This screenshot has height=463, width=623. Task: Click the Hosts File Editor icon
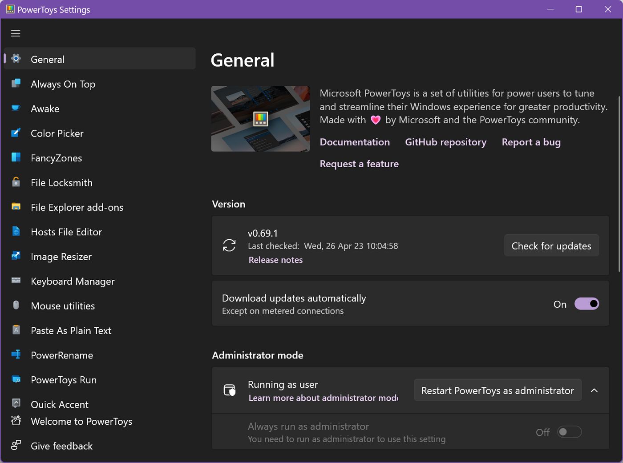[16, 231]
